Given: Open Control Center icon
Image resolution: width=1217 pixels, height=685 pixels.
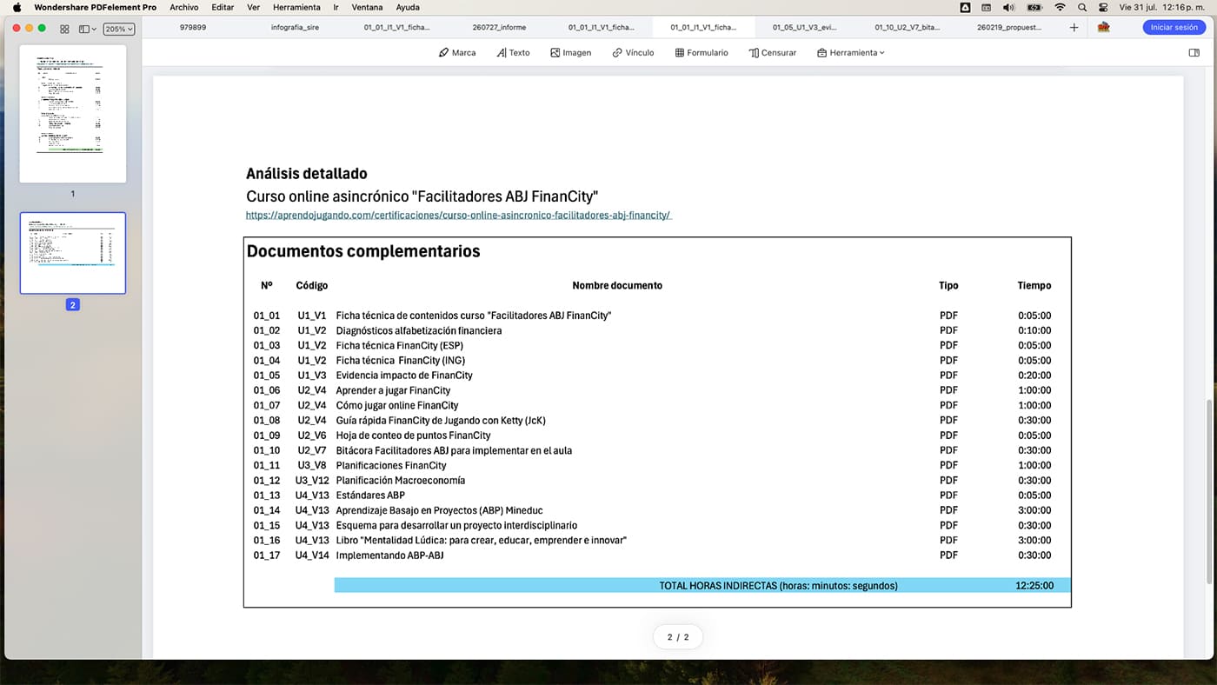Looking at the screenshot, I should tap(1103, 7).
